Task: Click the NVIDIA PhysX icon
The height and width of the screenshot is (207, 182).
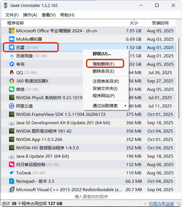Action: click(x=12, y=98)
